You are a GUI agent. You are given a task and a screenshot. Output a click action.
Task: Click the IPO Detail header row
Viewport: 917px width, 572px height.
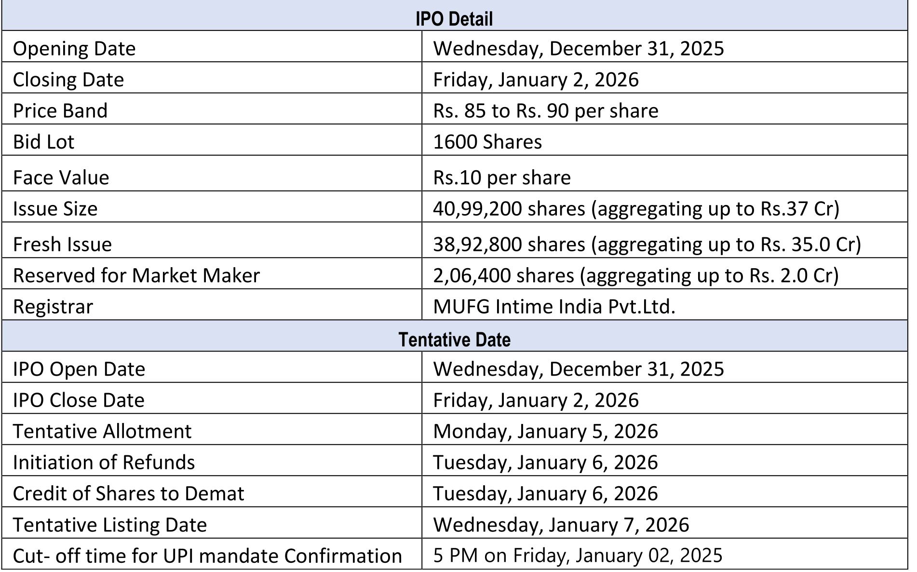click(x=454, y=19)
